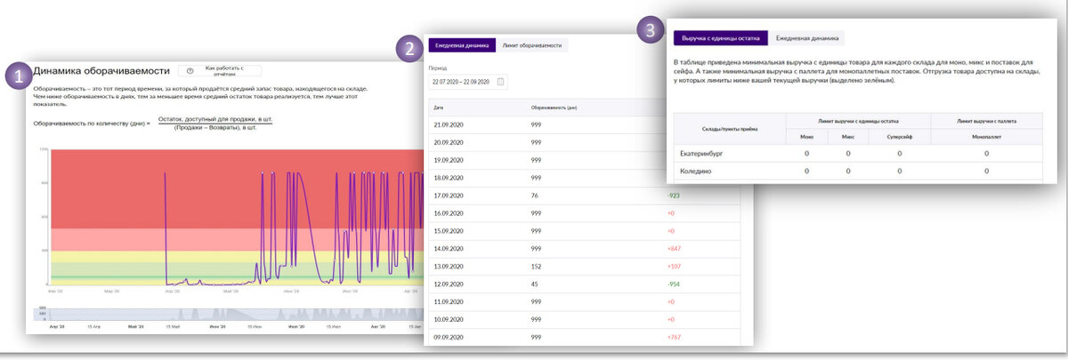Select the 17.09.2020 row with value 76

point(584,195)
